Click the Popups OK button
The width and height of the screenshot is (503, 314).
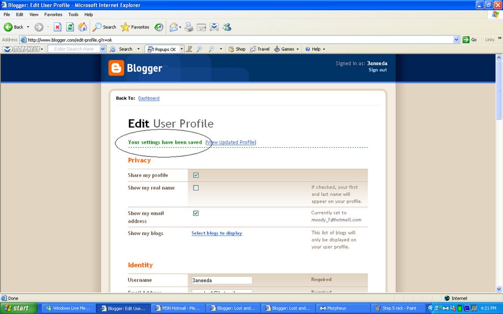click(162, 49)
